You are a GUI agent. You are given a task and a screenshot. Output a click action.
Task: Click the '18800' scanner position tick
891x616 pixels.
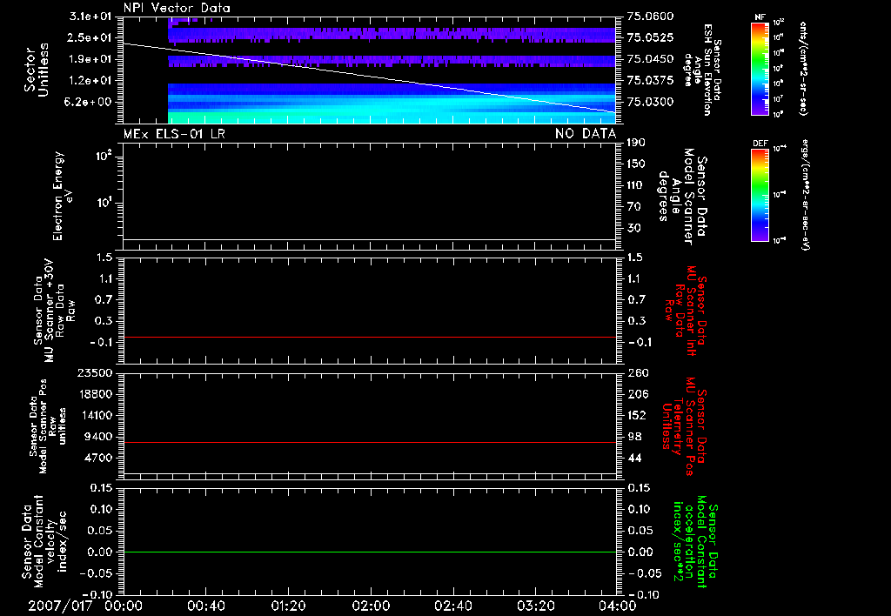94,394
